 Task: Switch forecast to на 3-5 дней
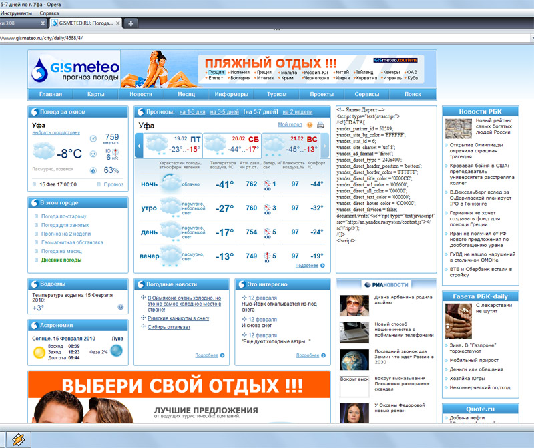click(x=224, y=111)
